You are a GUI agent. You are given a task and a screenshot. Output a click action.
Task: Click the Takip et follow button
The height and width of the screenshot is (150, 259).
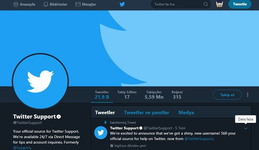point(227,95)
